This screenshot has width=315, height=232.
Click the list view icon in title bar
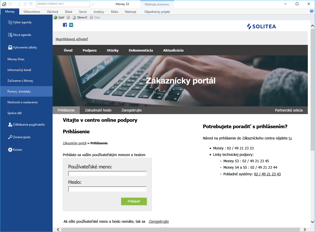[x=10, y=4]
